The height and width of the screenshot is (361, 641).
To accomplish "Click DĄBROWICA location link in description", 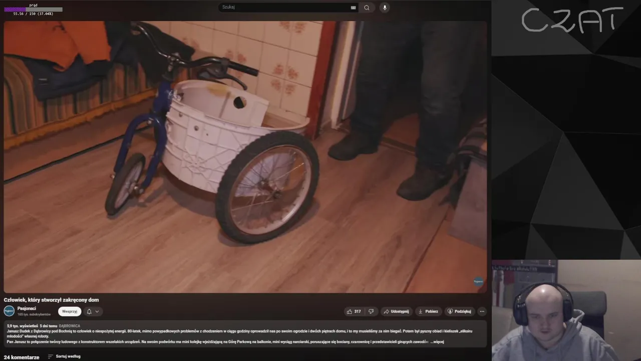I will (x=70, y=326).
